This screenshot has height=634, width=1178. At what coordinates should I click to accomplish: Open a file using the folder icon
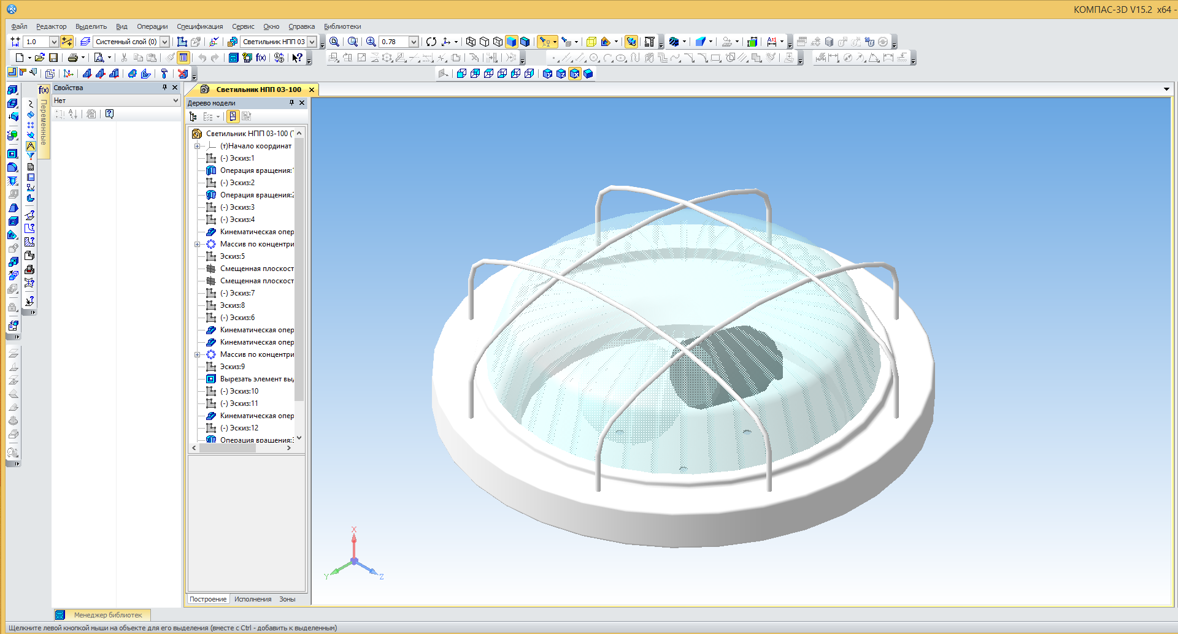[x=40, y=58]
